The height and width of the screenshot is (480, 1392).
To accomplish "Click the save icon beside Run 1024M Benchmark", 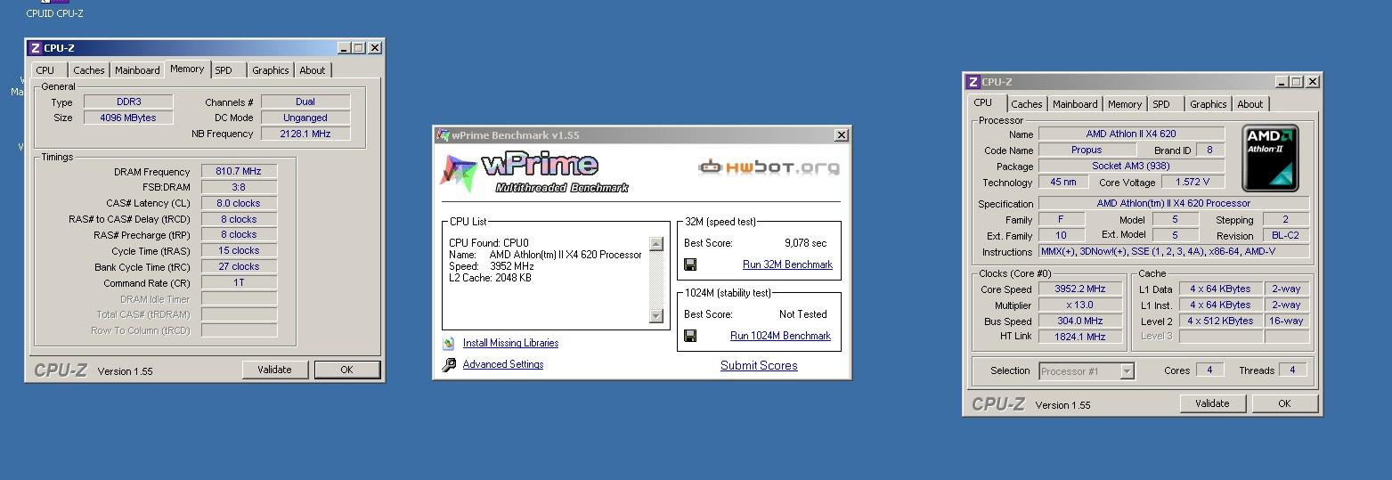I will coord(690,336).
